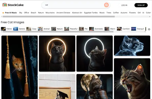
Task: Click the Nature tag thumbnail icon
Action: click(x=54, y=29)
